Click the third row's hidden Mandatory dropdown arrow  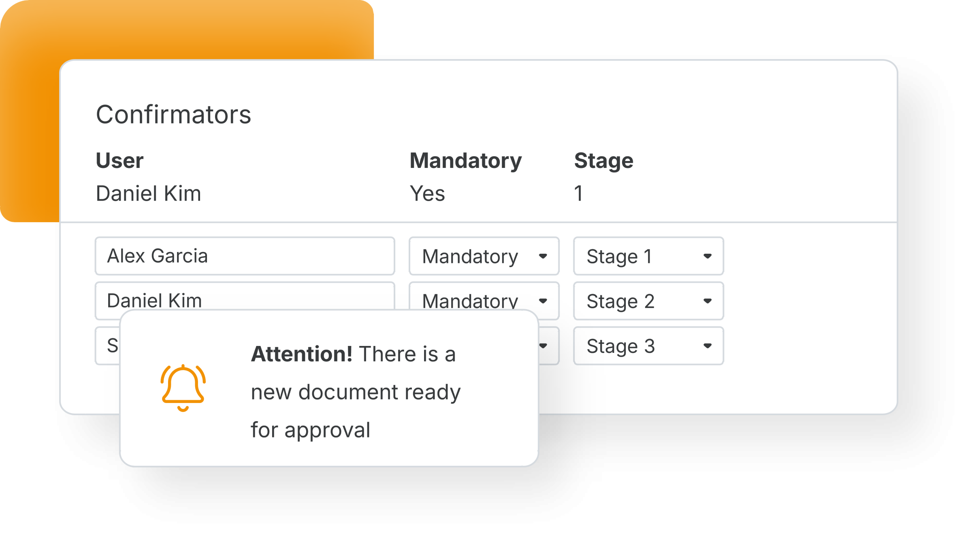[544, 346]
